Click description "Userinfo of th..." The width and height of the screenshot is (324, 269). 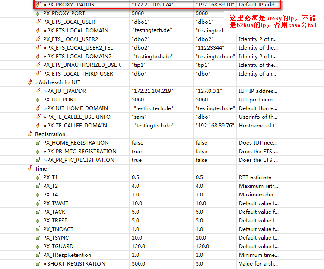(258, 117)
